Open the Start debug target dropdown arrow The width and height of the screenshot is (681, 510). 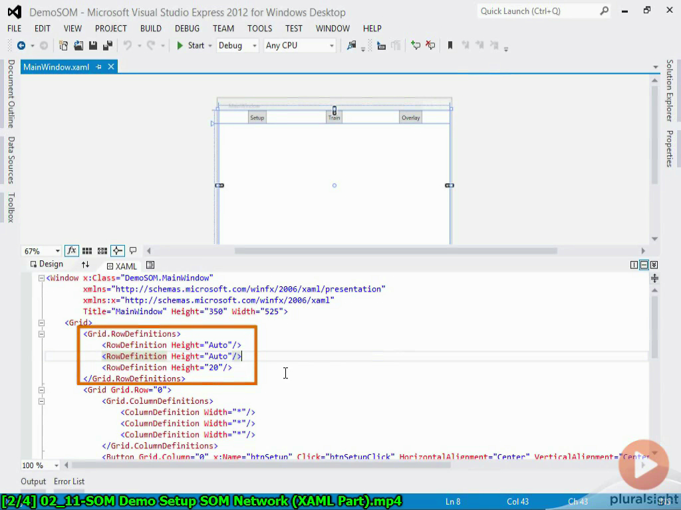209,46
